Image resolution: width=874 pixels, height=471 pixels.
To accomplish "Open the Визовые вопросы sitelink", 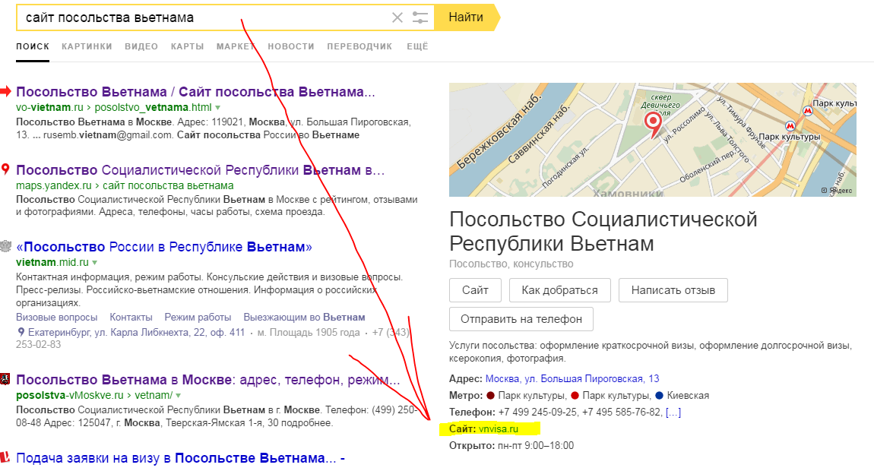I will coord(57,317).
